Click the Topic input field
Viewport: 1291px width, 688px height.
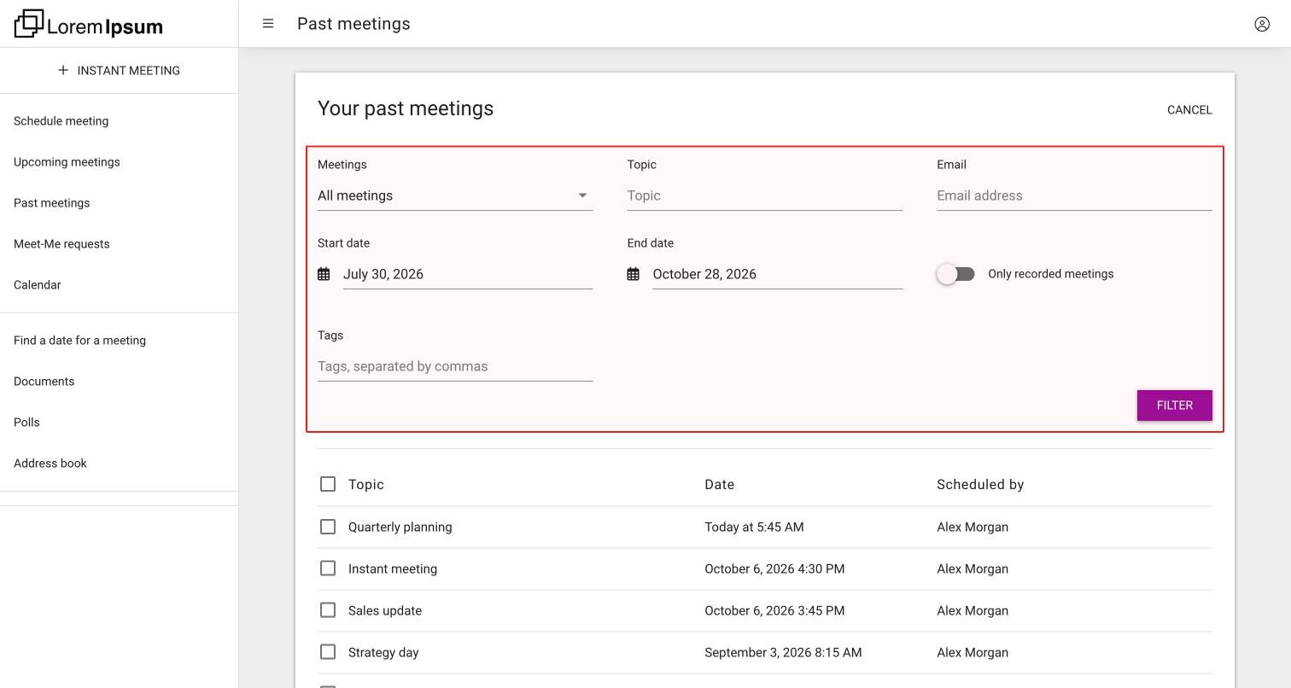pyautogui.click(x=765, y=195)
